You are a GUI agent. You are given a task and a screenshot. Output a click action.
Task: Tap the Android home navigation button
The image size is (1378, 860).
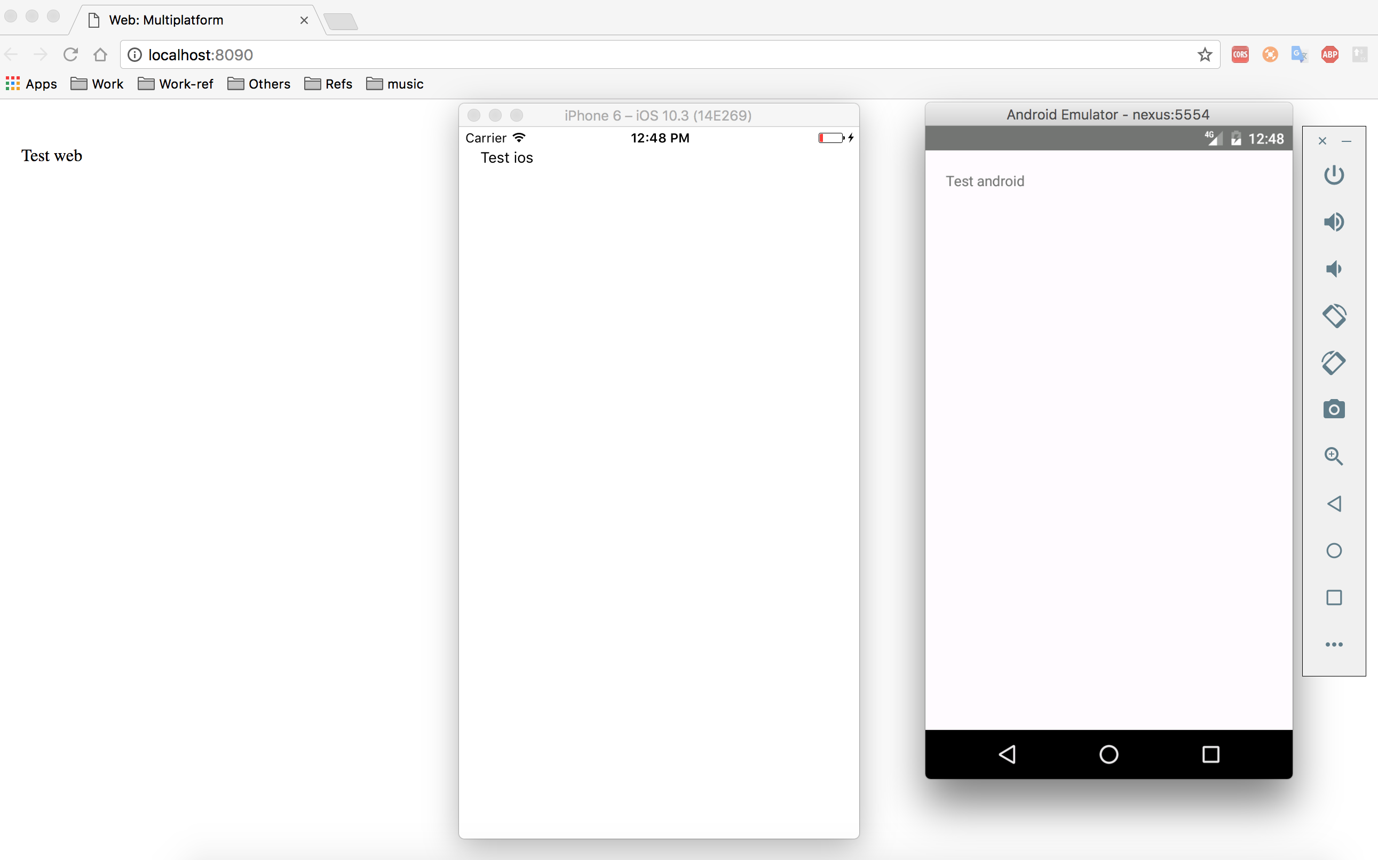pyautogui.click(x=1108, y=754)
